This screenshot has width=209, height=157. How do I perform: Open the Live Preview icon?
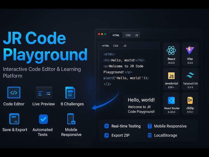(x=44, y=93)
